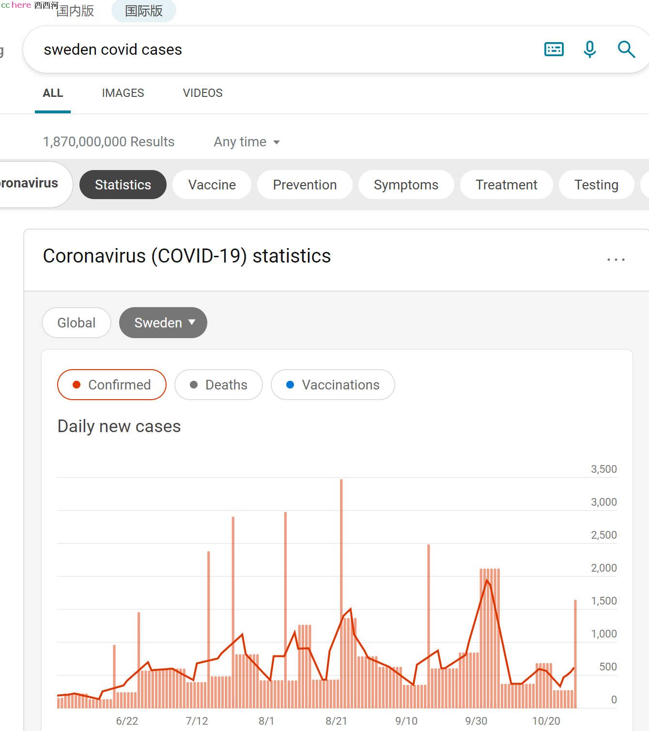Image resolution: width=649 pixels, height=731 pixels.
Task: Open the Prevention category chip
Action: coord(305,185)
